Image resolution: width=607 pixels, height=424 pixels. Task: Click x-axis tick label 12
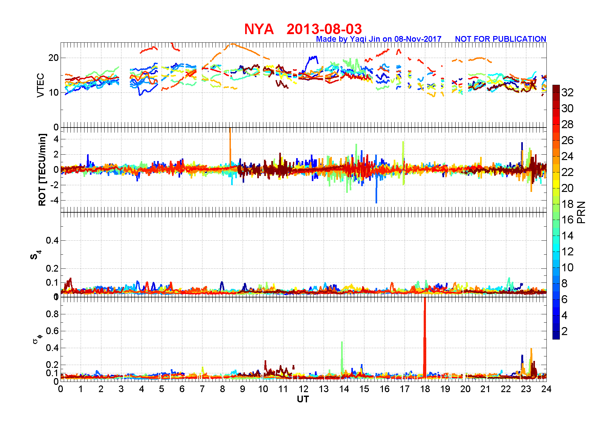click(x=303, y=389)
